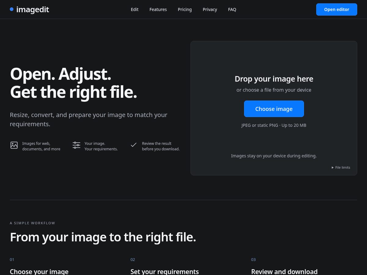
Task: Open the Edit nav item
Action: pos(135,9)
